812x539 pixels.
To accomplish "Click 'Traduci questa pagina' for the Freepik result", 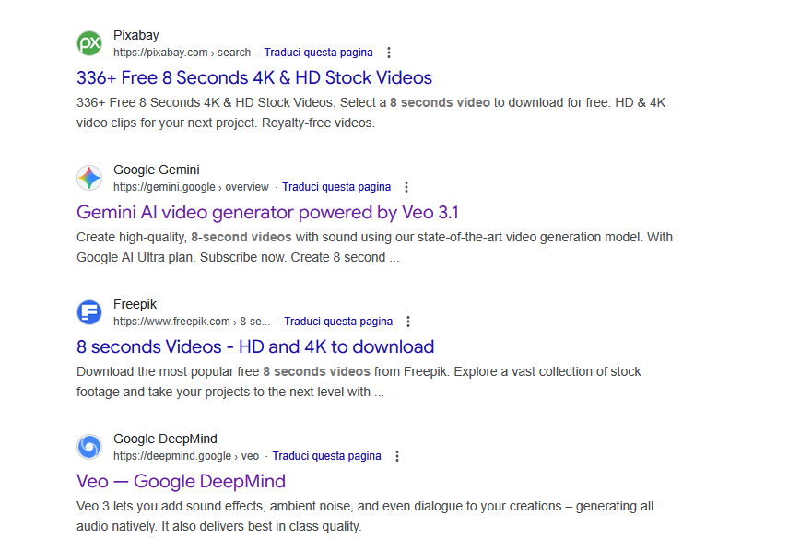I will pyautogui.click(x=338, y=322).
